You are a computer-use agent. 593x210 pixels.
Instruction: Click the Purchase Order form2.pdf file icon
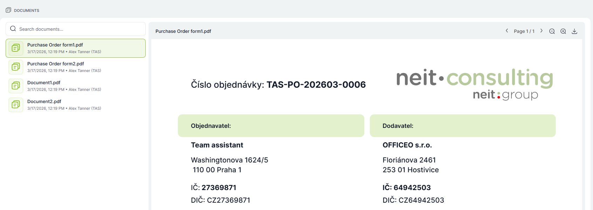[16, 67]
